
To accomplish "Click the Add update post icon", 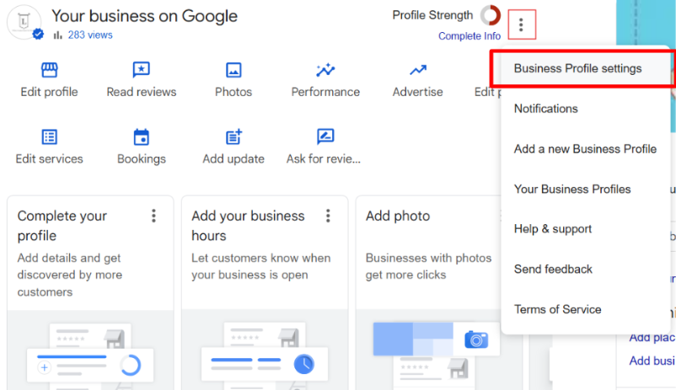I will point(233,136).
